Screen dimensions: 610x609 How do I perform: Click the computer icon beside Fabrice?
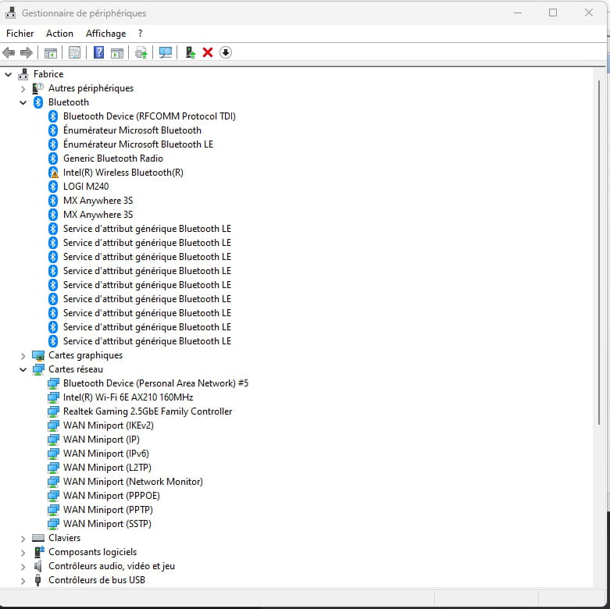[x=23, y=74]
